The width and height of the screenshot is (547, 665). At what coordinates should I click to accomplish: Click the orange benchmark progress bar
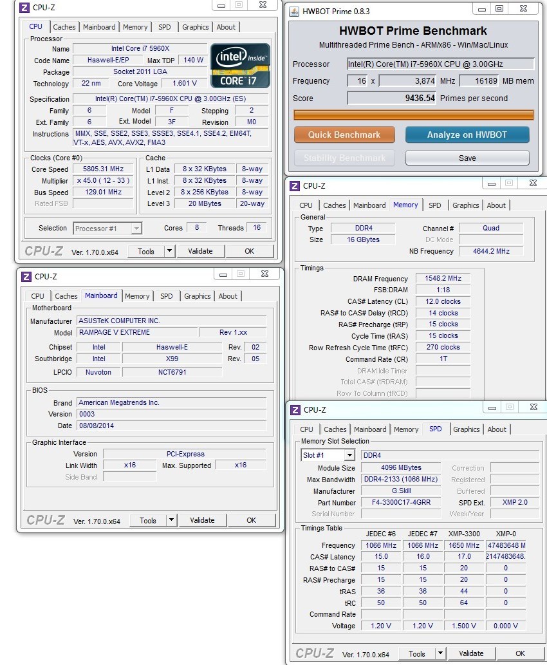[413, 115]
